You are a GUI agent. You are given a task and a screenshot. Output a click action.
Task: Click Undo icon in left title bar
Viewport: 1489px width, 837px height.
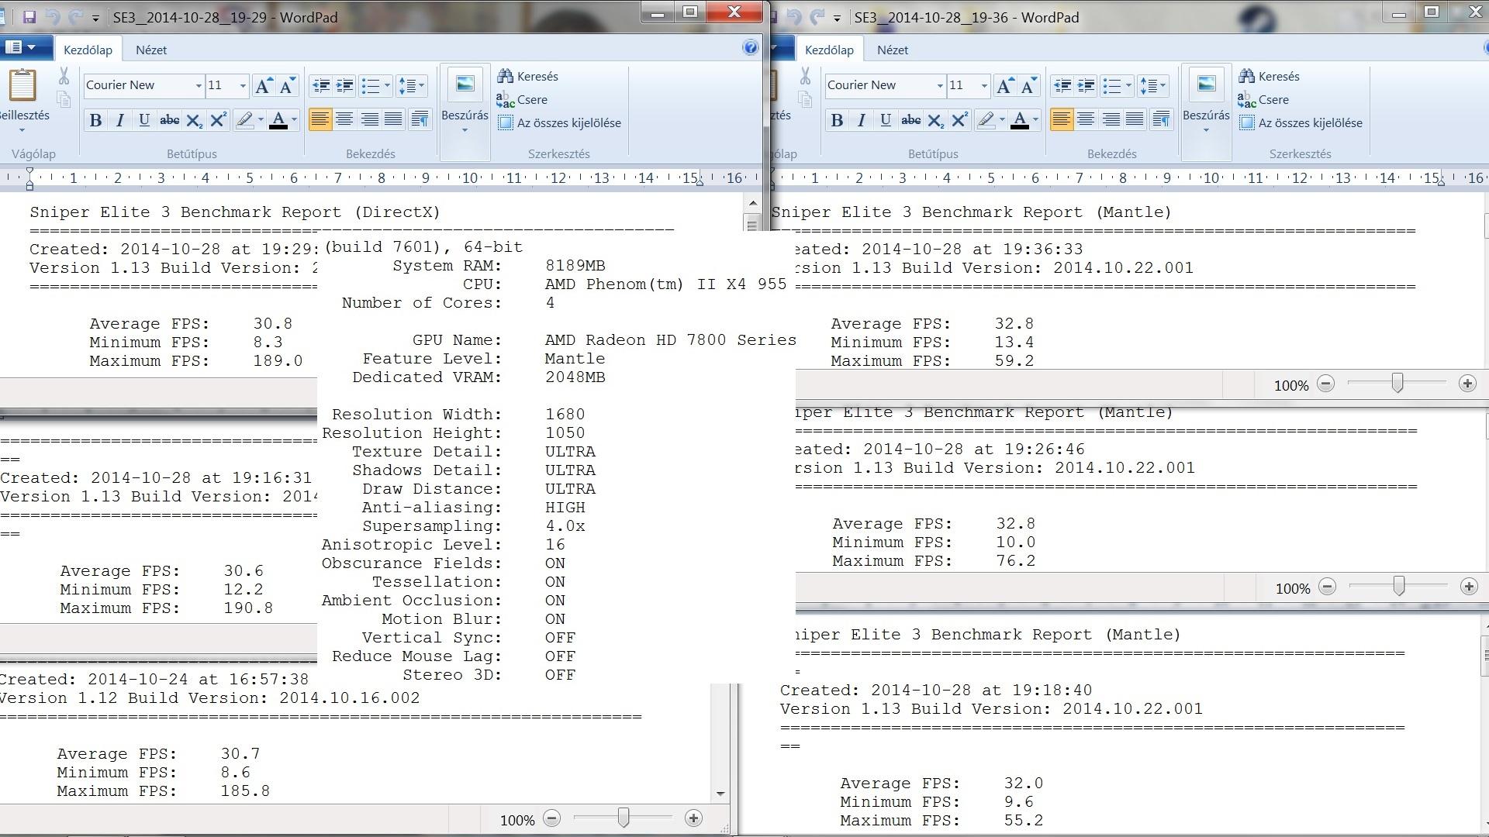53,17
